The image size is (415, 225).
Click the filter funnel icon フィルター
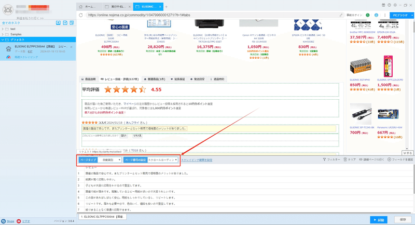324,160
